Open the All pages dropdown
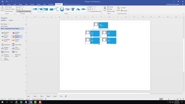Viewport: 185px width, 104px height. [x=61, y=96]
